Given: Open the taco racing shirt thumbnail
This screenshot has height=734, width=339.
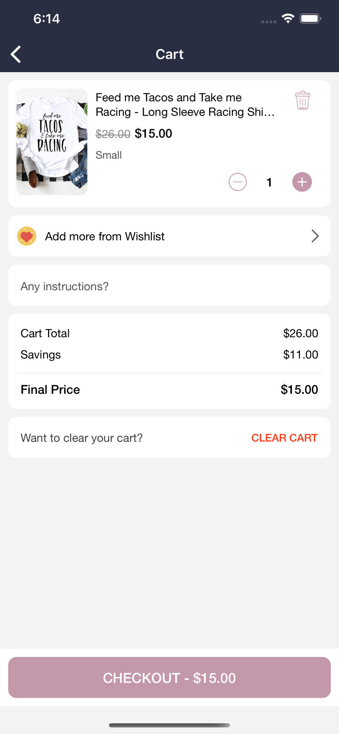Looking at the screenshot, I should pyautogui.click(x=52, y=142).
